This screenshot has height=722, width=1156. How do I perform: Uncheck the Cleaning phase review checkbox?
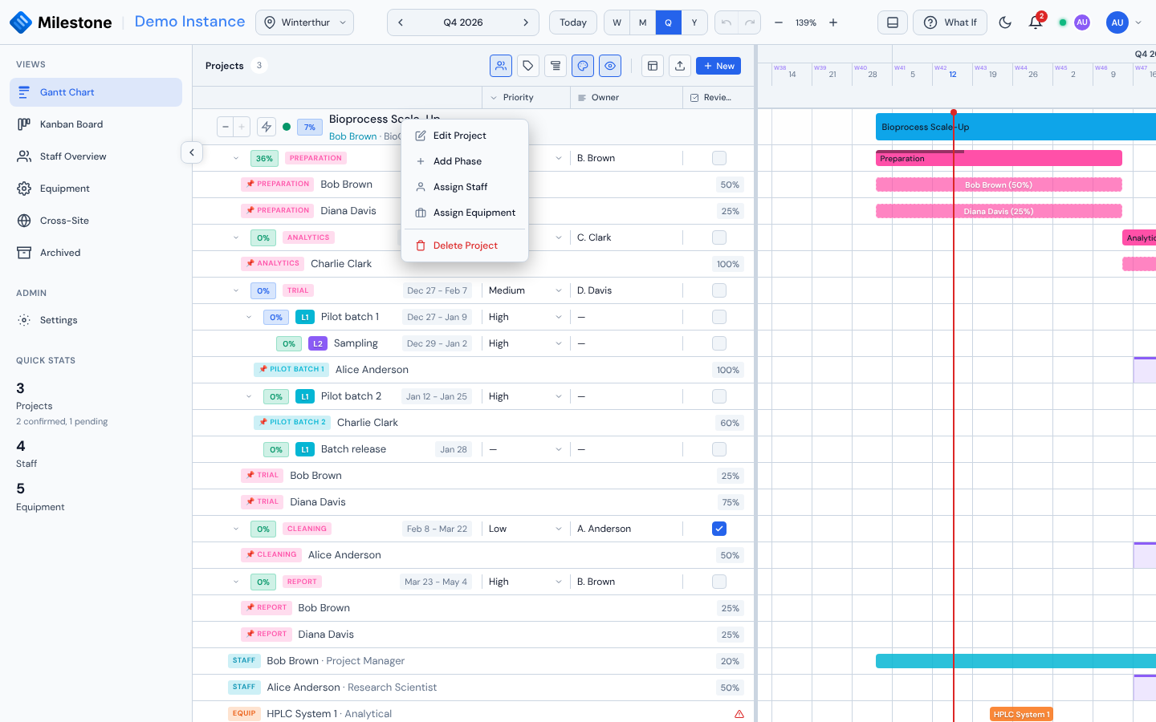[x=719, y=529]
